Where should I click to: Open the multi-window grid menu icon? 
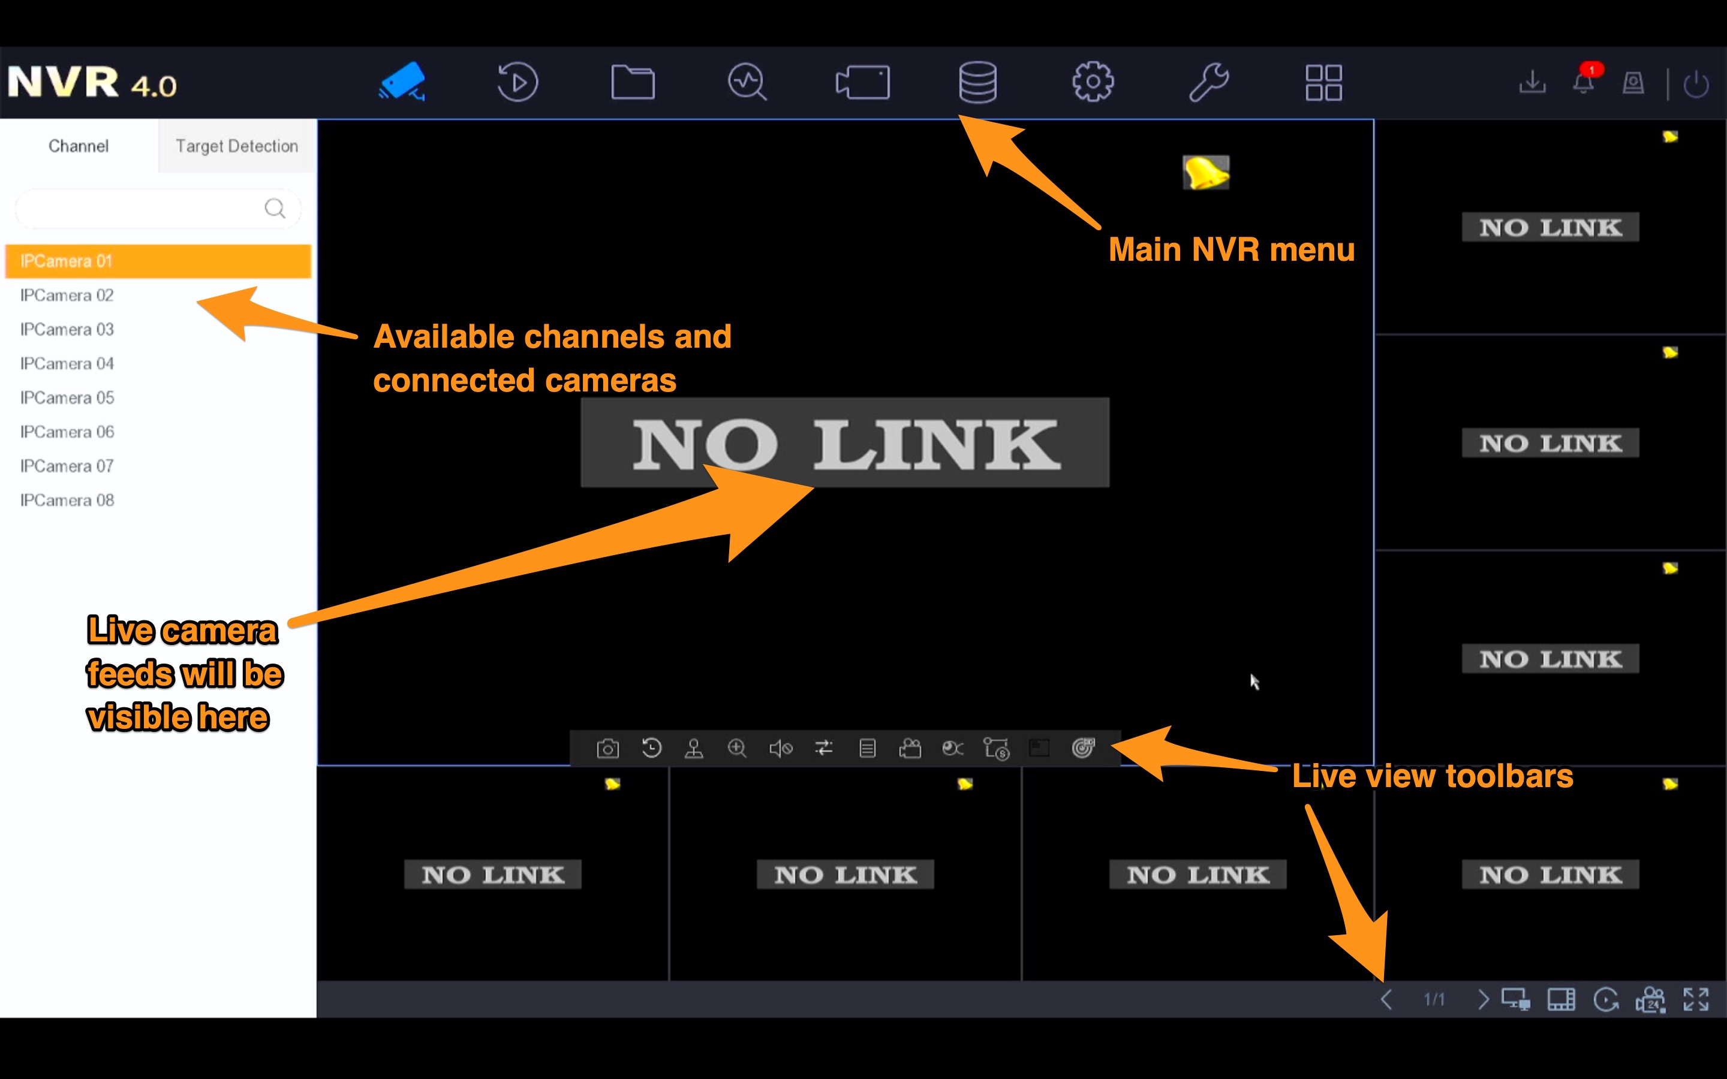pyautogui.click(x=1323, y=83)
